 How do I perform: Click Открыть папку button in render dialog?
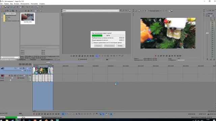(109, 46)
